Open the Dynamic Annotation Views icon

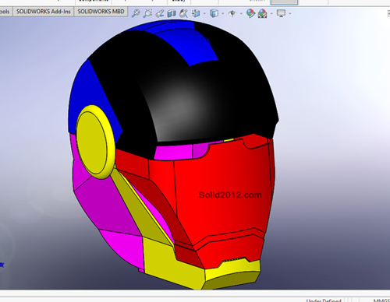(183, 13)
